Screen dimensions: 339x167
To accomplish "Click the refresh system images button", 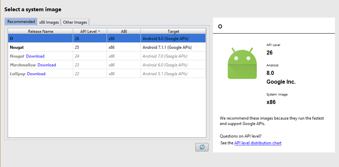I will coord(202,147).
